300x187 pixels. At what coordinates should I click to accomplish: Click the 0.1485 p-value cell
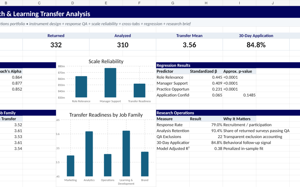pos(239,95)
